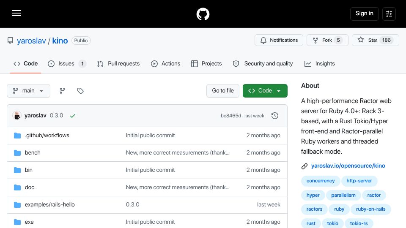Image resolution: width=406 pixels, height=228 pixels.
Task: Switch to the Projects tab
Action: (x=206, y=64)
